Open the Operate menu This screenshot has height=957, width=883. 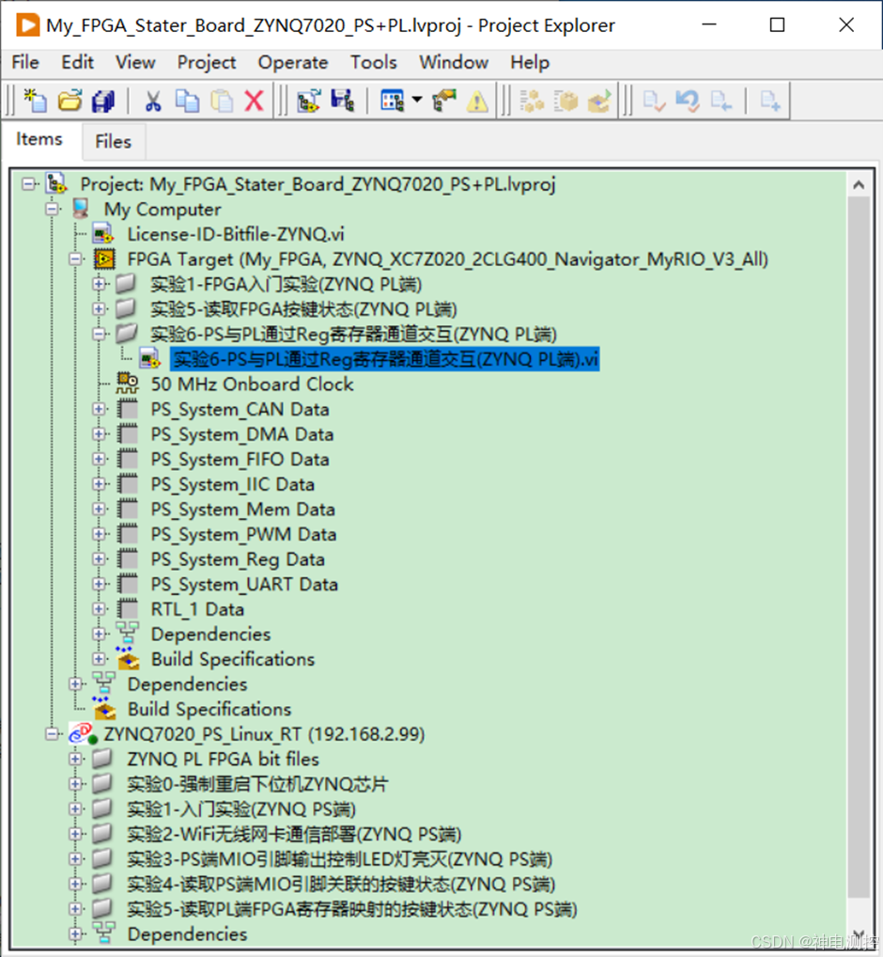293,62
